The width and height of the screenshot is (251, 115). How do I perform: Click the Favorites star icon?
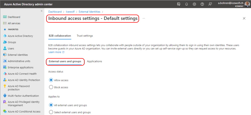5,29
